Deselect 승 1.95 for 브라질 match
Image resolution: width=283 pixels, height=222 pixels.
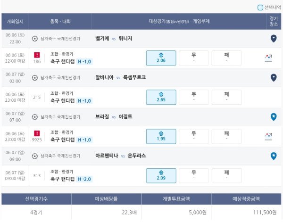pos(161,136)
